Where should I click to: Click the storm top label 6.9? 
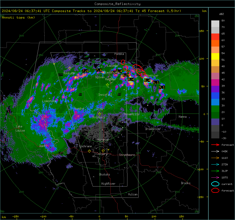(126, 75)
